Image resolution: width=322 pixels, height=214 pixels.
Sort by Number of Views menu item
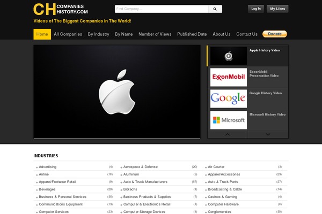155,34
